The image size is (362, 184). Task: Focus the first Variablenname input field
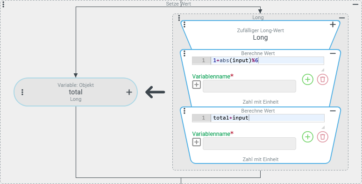(x=249, y=86)
